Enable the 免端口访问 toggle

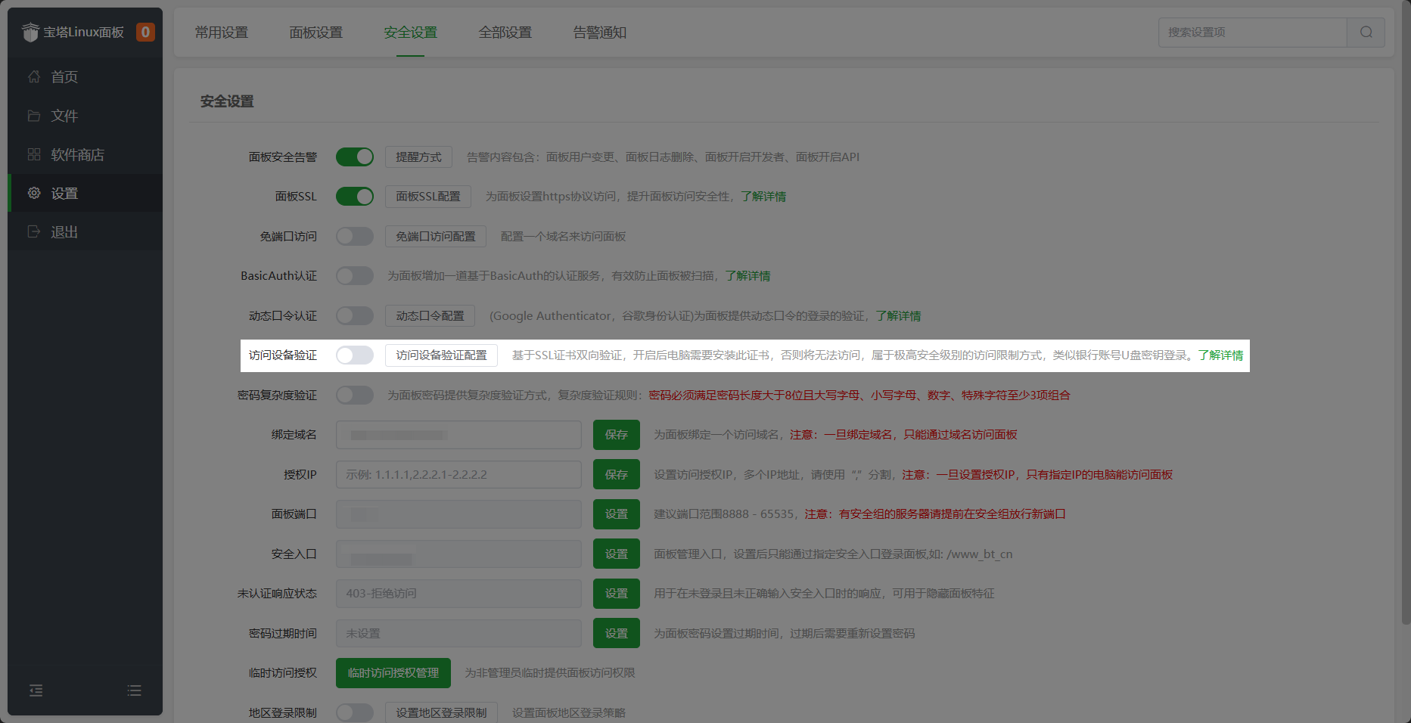(355, 236)
